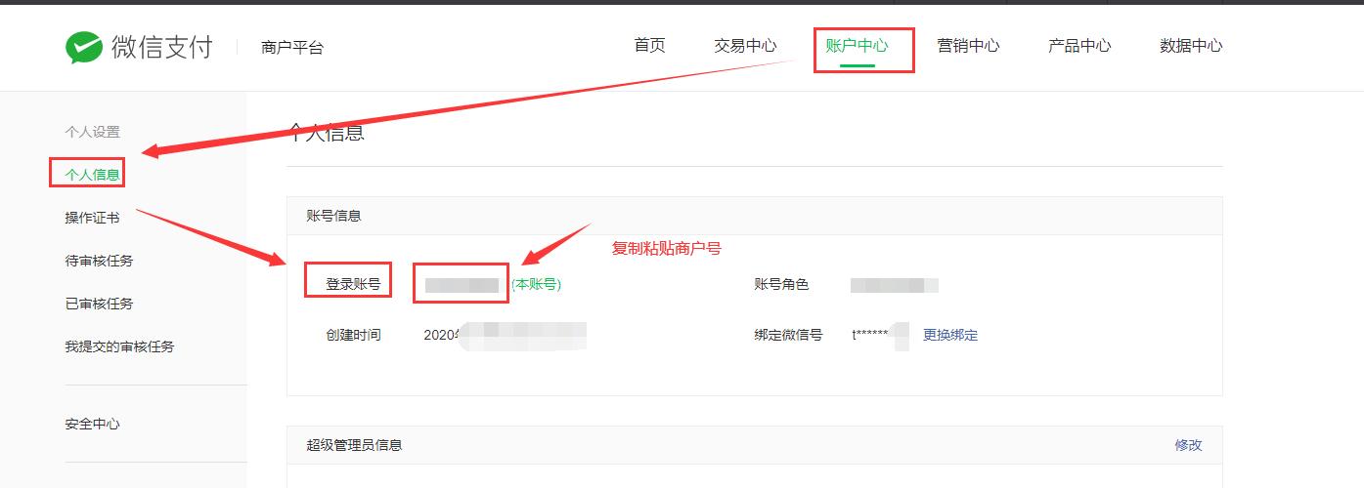This screenshot has width=1364, height=488.
Task: Open 数据中心 tab
Action: coord(1191,46)
